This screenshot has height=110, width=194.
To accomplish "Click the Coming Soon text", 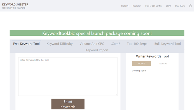I will tap(139, 70).
